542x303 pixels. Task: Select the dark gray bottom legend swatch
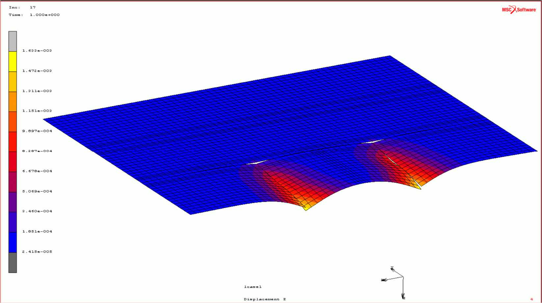pos(13,262)
